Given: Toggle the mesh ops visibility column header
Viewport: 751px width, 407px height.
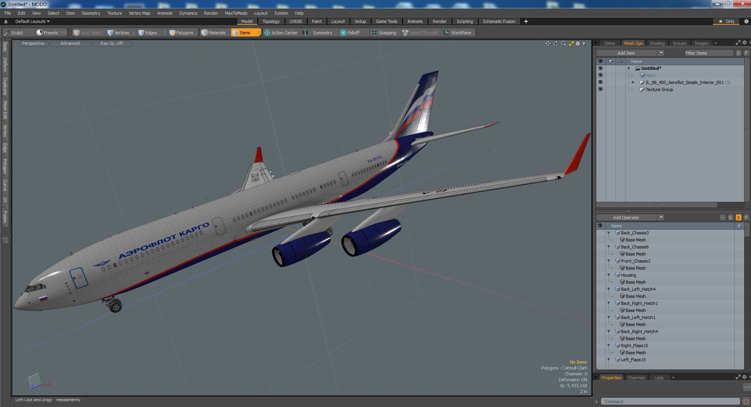Looking at the screenshot, I should click(600, 226).
